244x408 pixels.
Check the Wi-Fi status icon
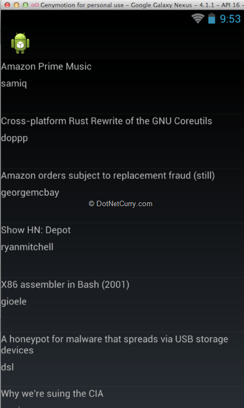coord(198,18)
